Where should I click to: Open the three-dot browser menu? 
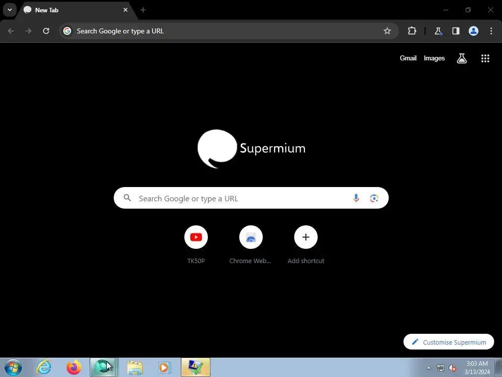coord(491,31)
